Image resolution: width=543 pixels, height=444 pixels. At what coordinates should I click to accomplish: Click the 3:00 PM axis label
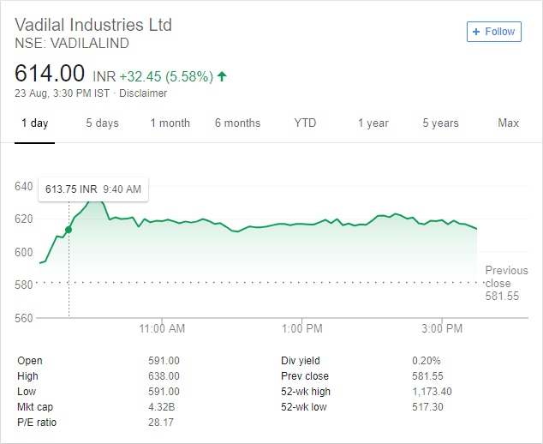point(442,328)
